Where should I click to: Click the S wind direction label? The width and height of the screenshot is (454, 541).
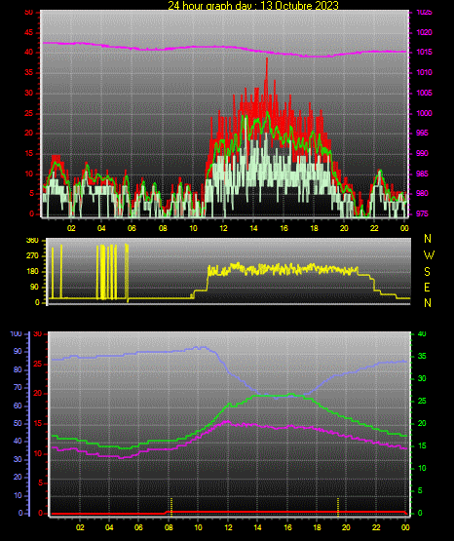tap(427, 272)
